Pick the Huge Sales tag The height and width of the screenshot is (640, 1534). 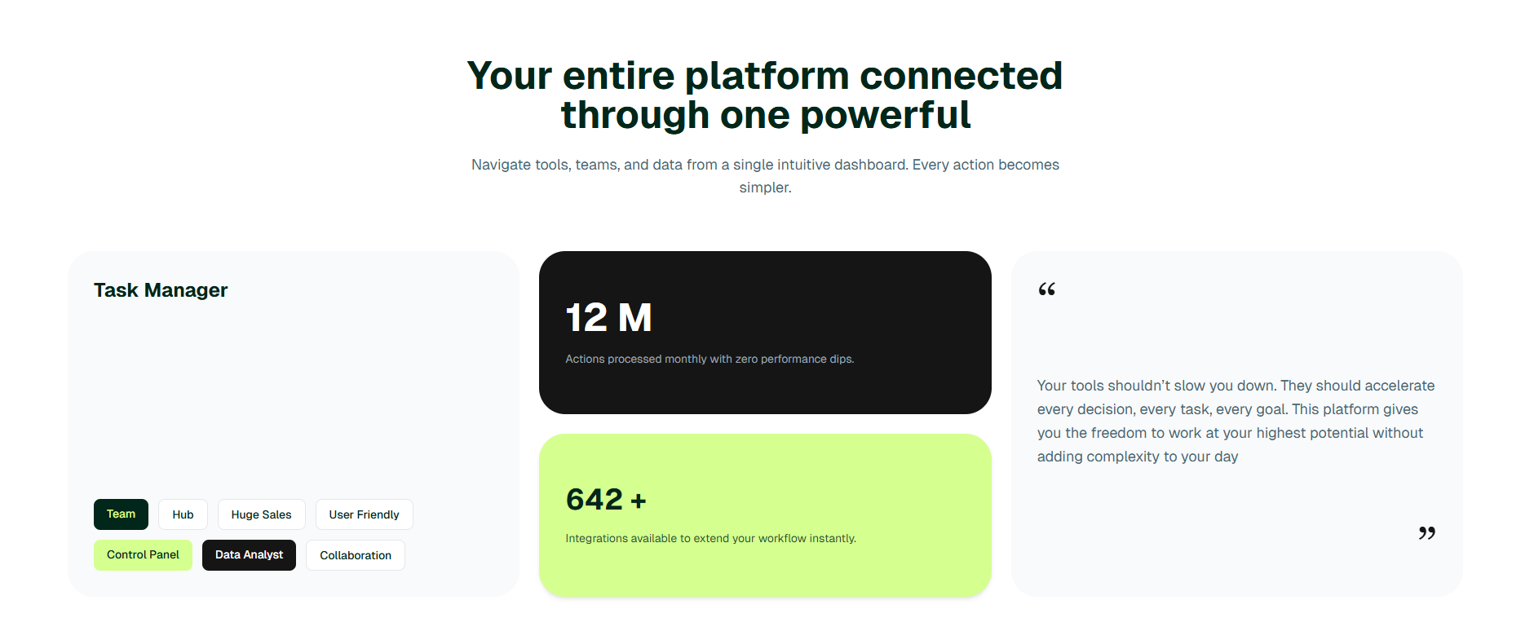click(x=261, y=515)
